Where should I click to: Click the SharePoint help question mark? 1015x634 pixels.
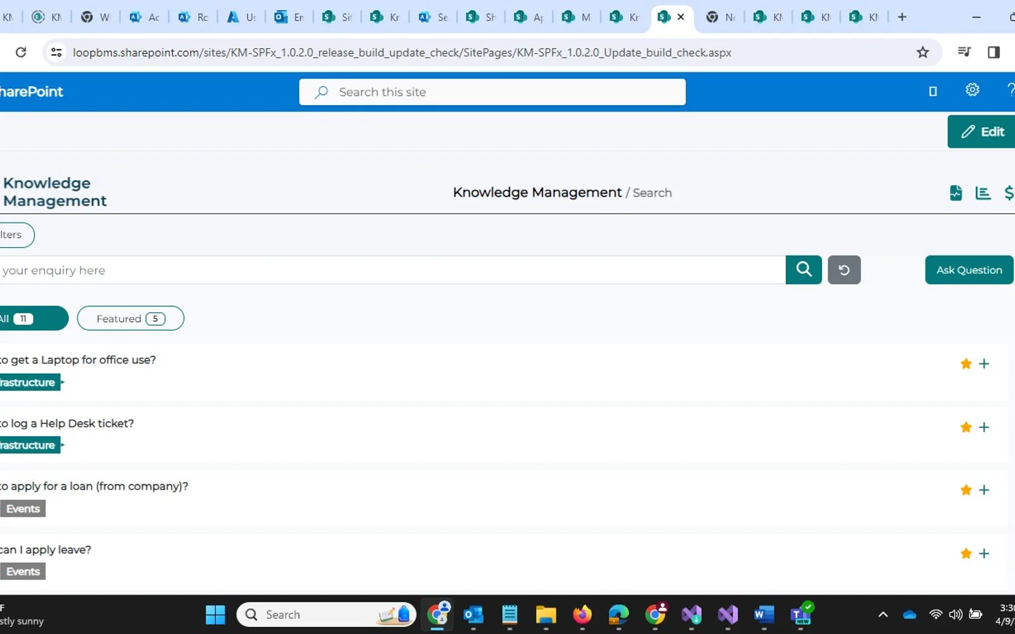tap(1011, 90)
